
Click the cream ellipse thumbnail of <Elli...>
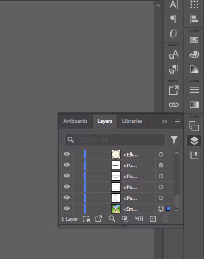pos(116,154)
